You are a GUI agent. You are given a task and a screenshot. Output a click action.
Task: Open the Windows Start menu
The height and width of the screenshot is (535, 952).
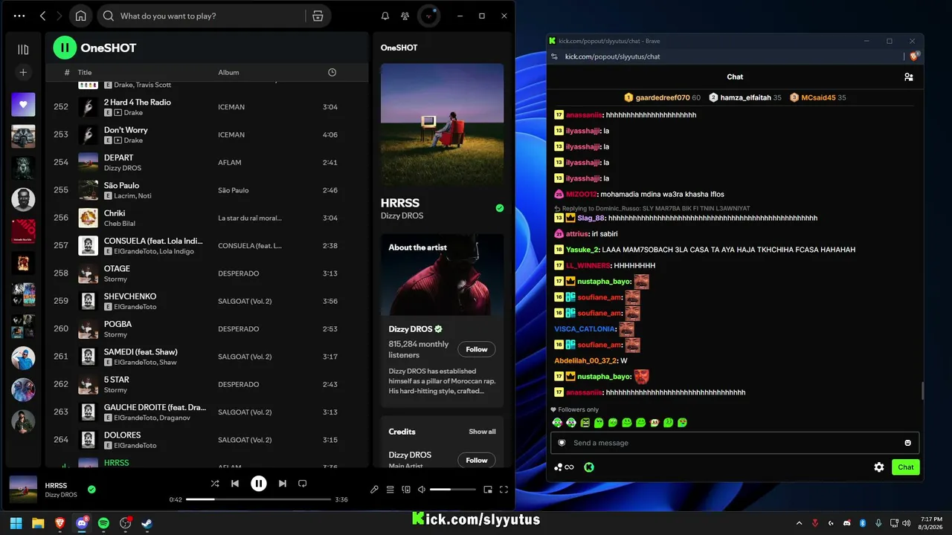pyautogui.click(x=16, y=523)
